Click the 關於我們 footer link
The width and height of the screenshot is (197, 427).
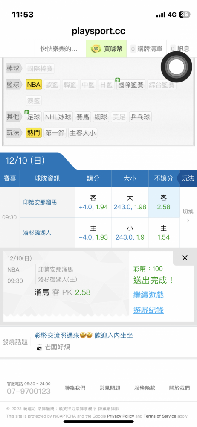click(180, 388)
